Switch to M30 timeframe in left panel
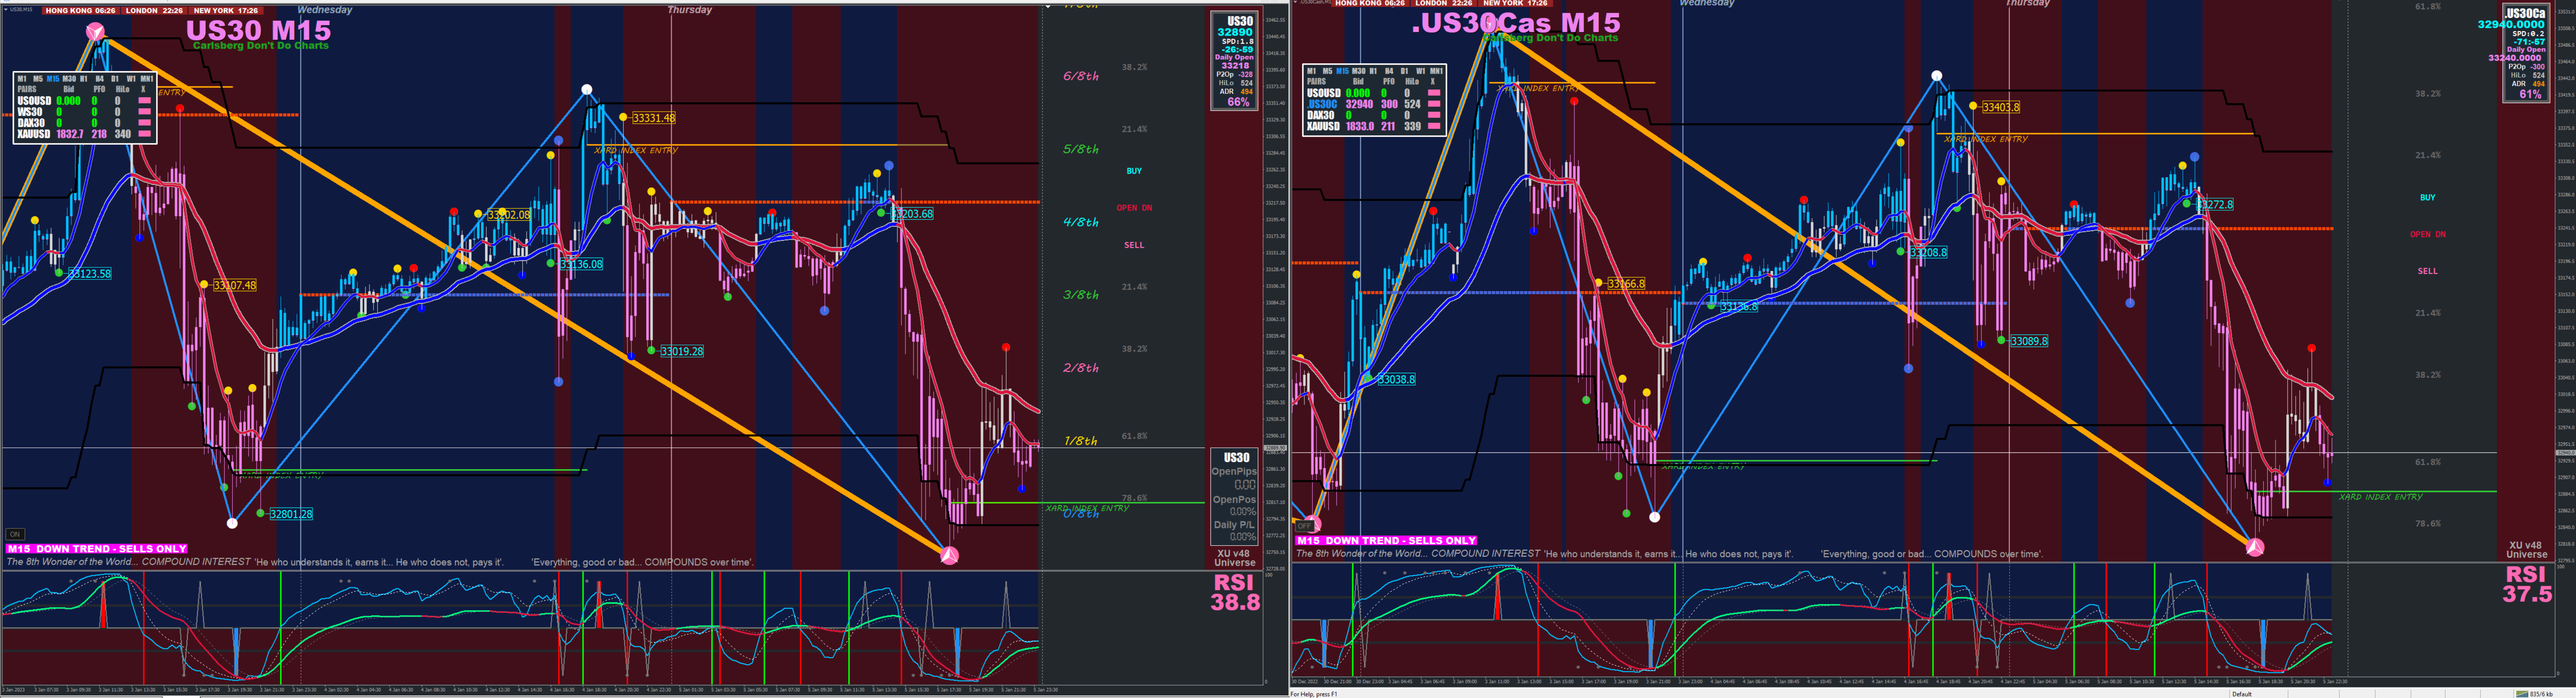The height and width of the screenshot is (698, 2576). [69, 79]
